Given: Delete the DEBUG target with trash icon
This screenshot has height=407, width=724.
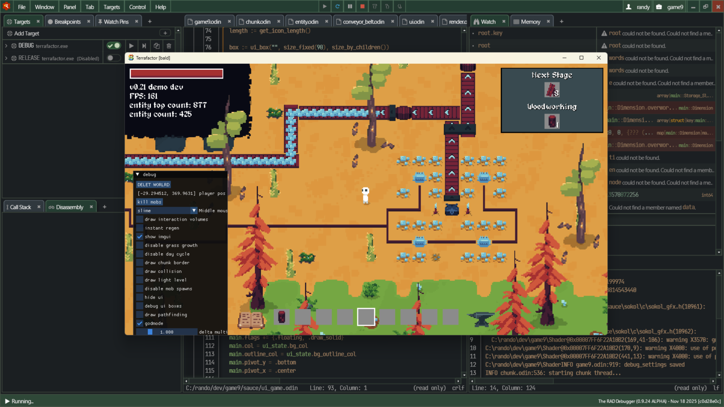Looking at the screenshot, I should [x=169, y=46].
